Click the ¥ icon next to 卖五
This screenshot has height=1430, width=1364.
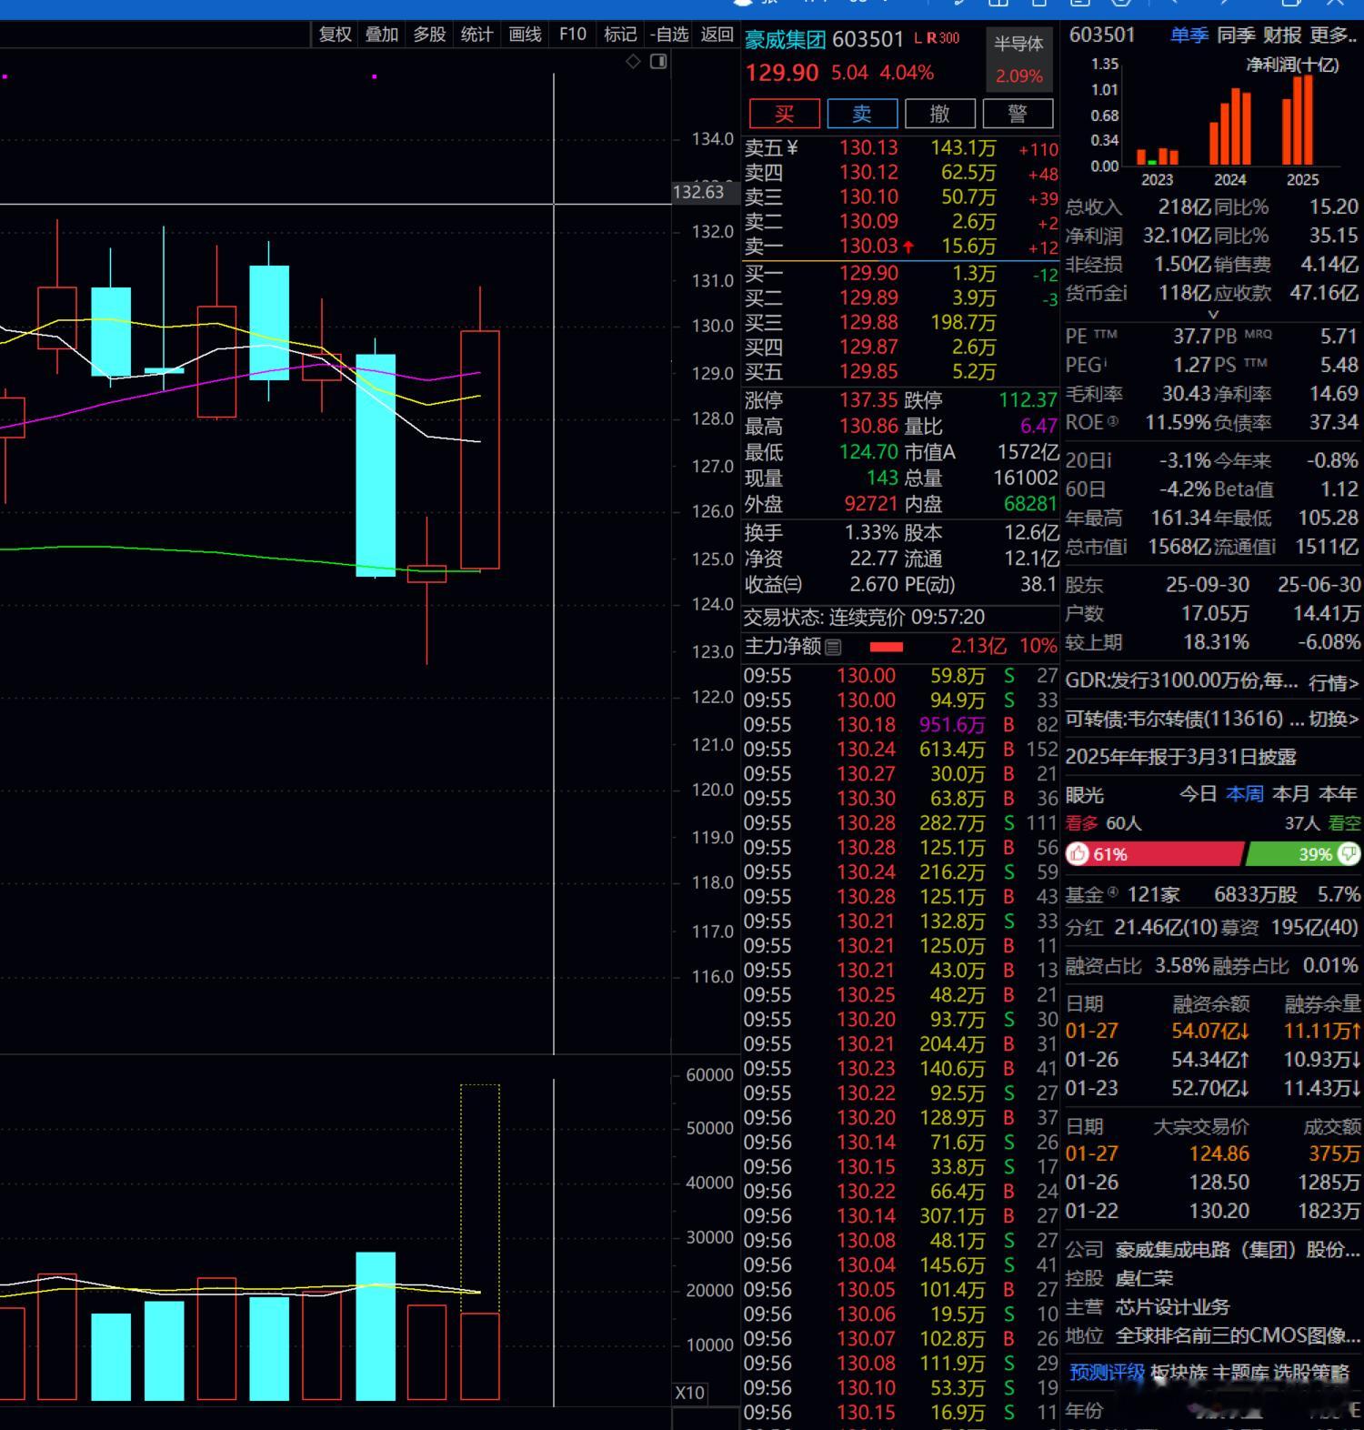pos(792,147)
